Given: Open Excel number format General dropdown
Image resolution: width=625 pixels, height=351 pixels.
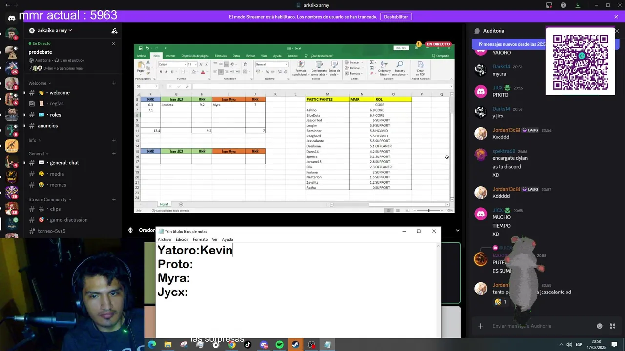Looking at the screenshot, I should point(286,64).
